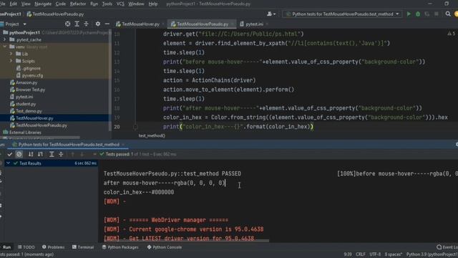Open the Event Log
458x258 pixels.
[x=447, y=247]
